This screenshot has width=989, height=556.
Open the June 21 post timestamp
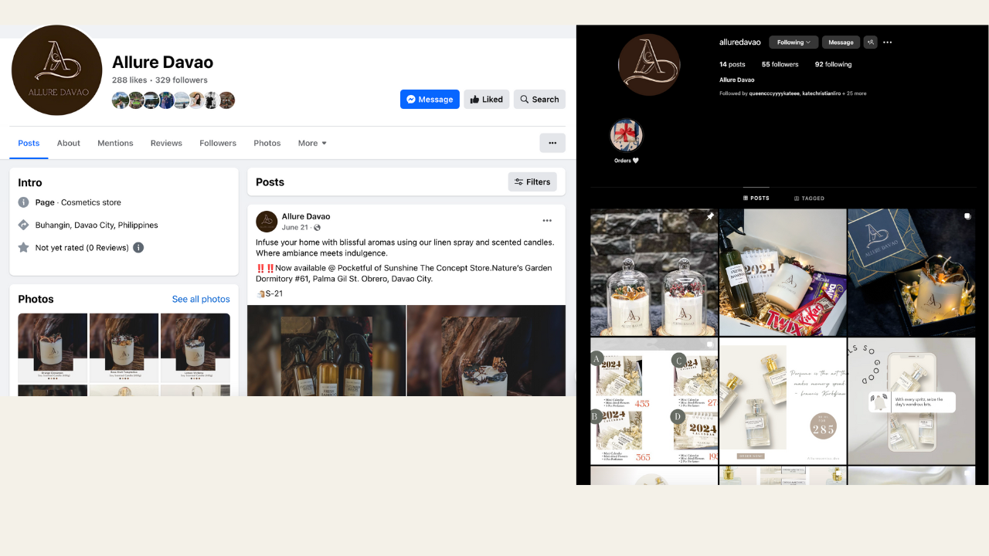click(x=295, y=228)
